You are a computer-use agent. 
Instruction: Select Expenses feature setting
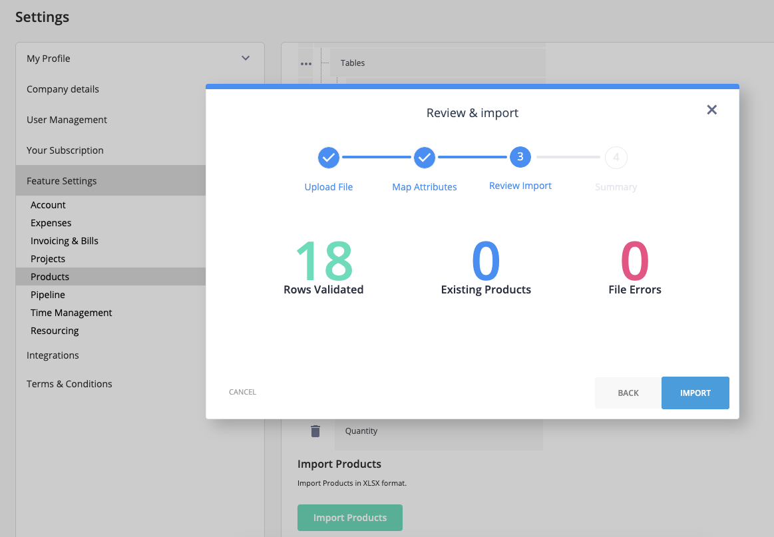pos(51,223)
